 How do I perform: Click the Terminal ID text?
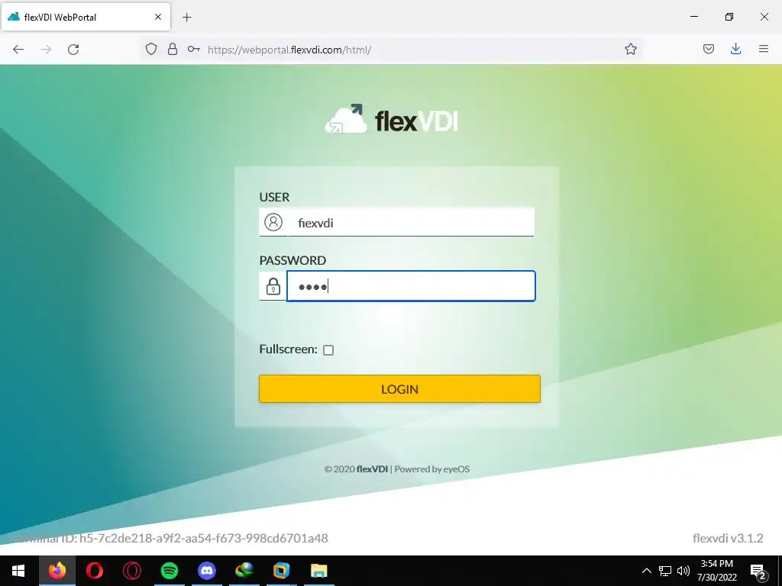pyautogui.click(x=172, y=538)
